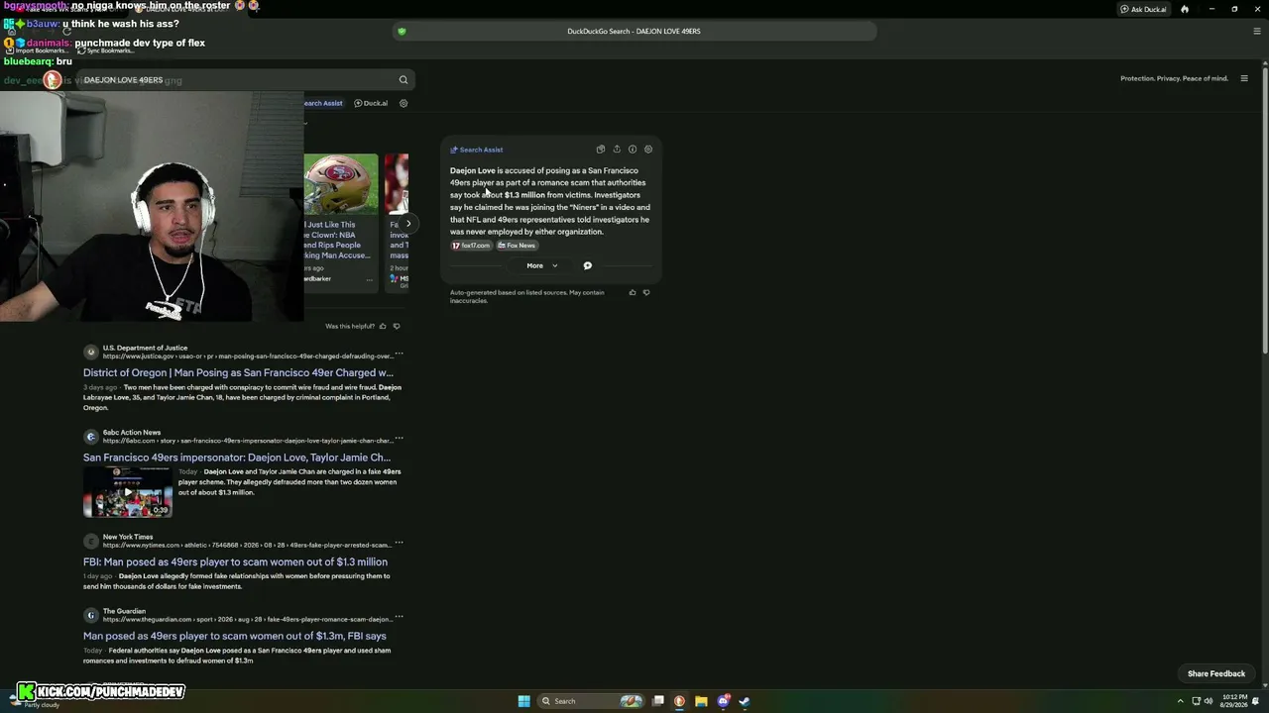1269x713 pixels.
Task: Open the DuckDuckGo page menu beside privacy slogan
Action: [1244, 78]
